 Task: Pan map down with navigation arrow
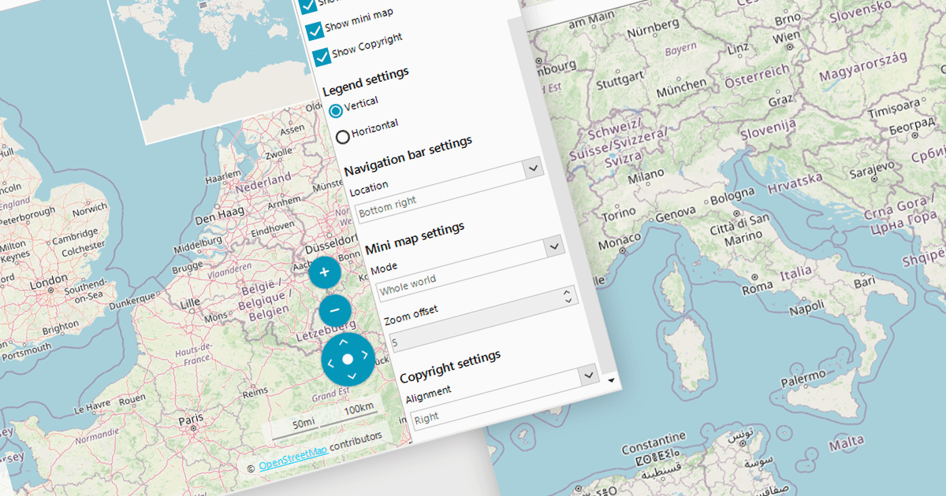tap(352, 375)
